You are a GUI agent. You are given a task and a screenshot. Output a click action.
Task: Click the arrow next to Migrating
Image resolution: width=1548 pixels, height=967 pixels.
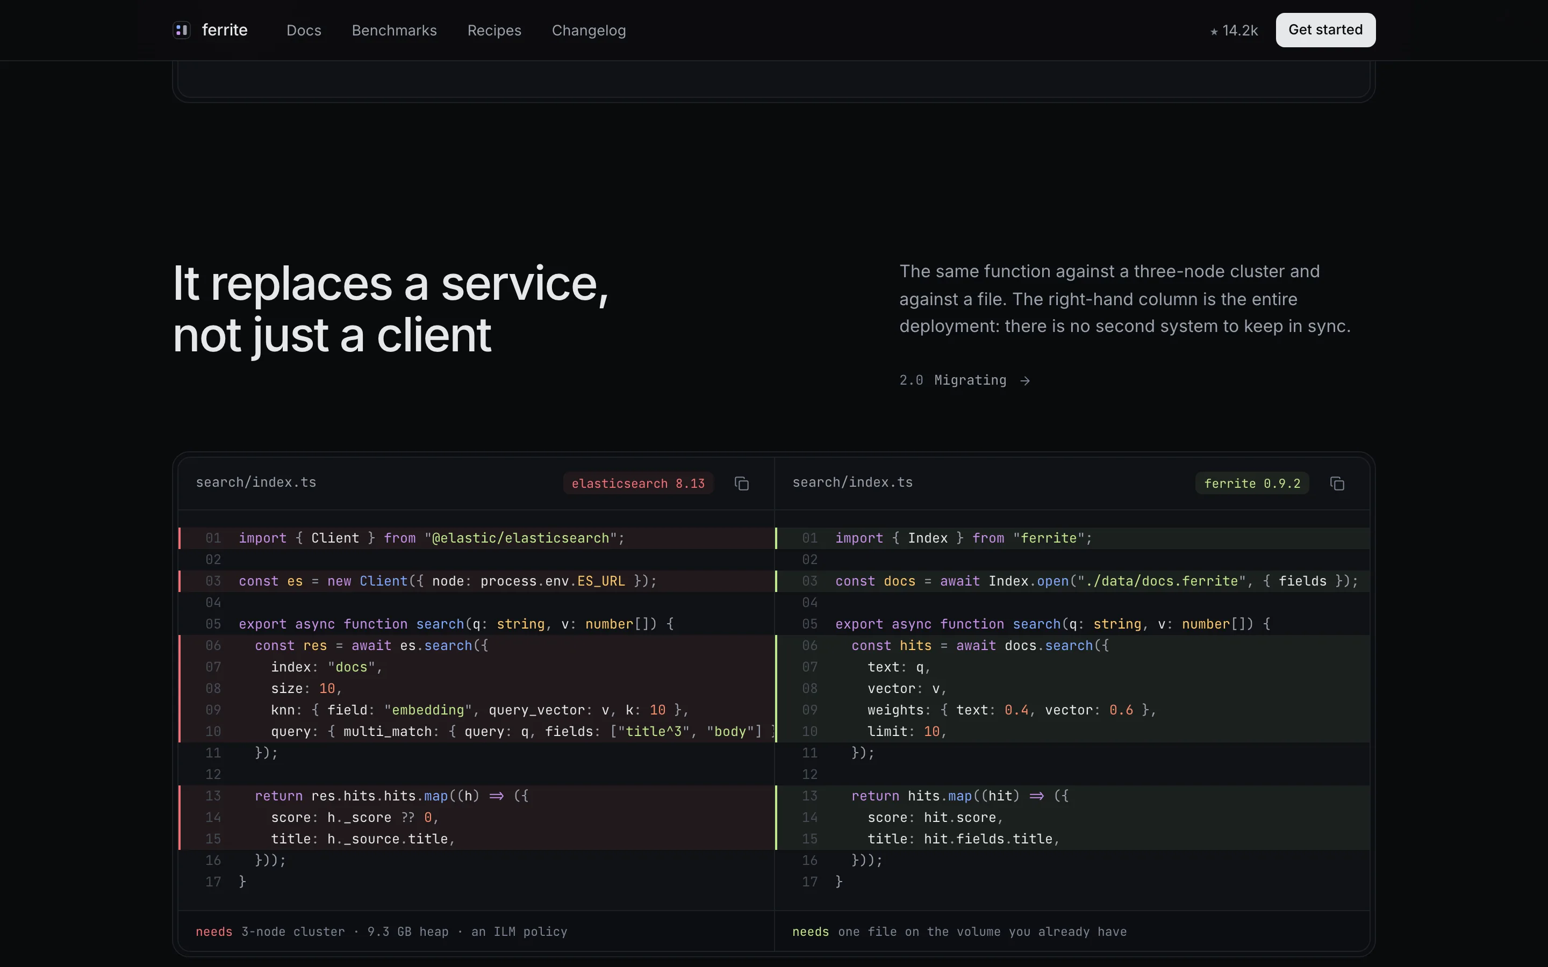pyautogui.click(x=1025, y=380)
